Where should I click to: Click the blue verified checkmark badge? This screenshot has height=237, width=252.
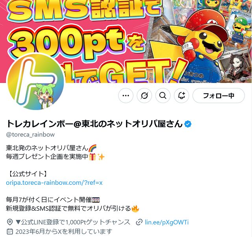point(188,124)
